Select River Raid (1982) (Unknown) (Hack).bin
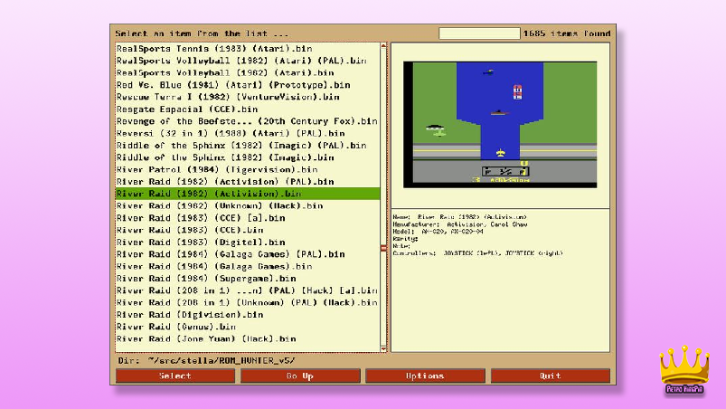Image resolution: width=726 pixels, height=409 pixels. click(248, 205)
